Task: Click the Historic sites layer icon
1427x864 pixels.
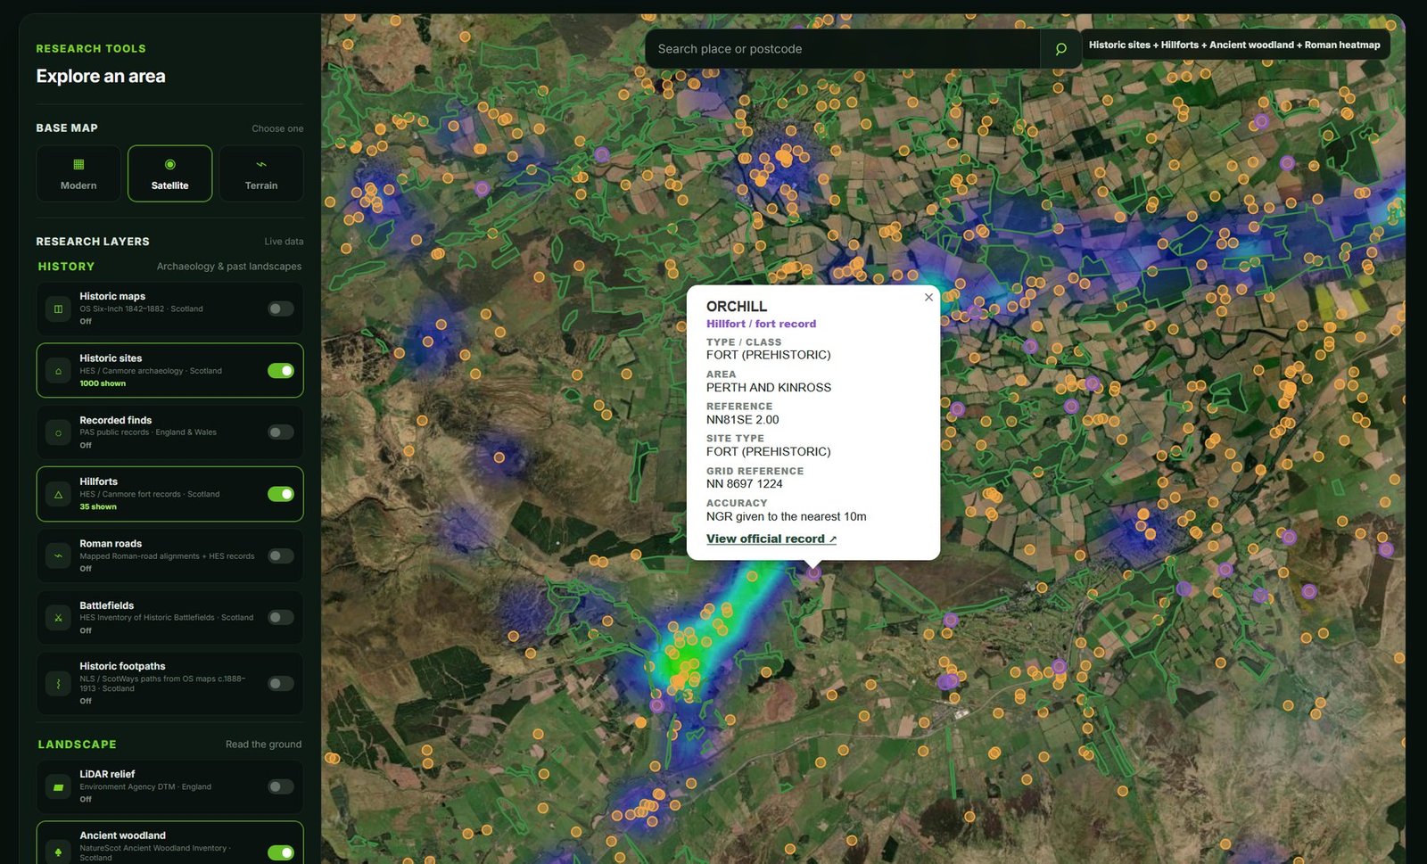Action: (x=59, y=371)
